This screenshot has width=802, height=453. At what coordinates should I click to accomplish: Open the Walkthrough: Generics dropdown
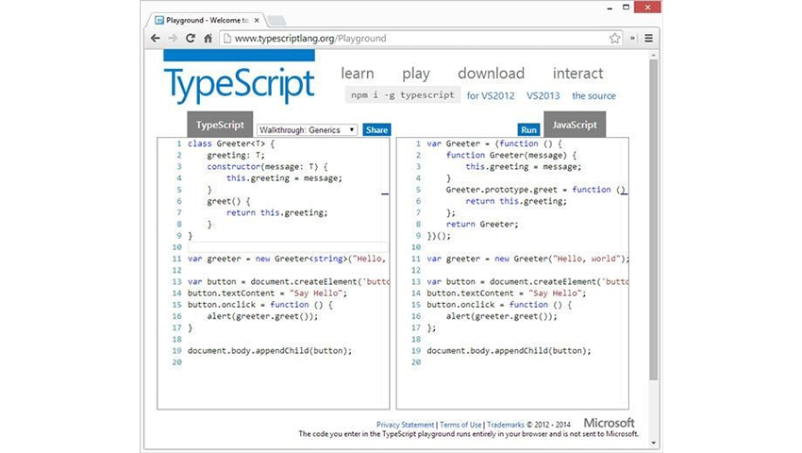(306, 129)
